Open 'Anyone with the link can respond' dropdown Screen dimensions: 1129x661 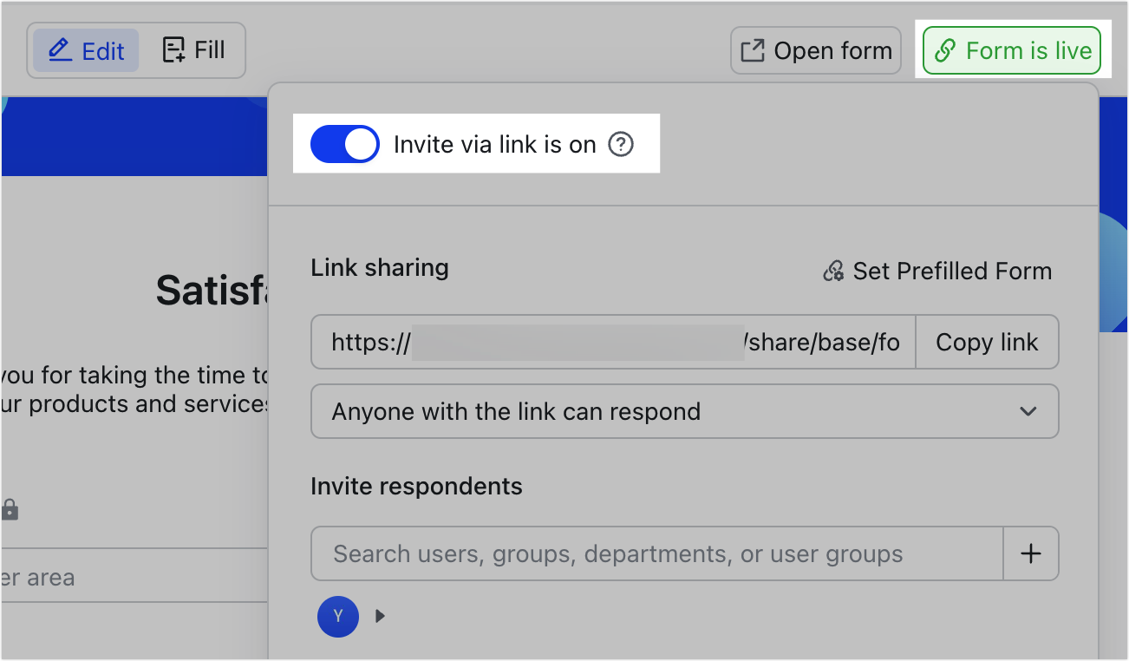pyautogui.click(x=685, y=411)
